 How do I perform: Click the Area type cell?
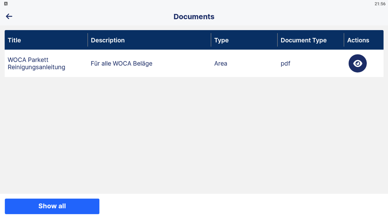click(221, 64)
